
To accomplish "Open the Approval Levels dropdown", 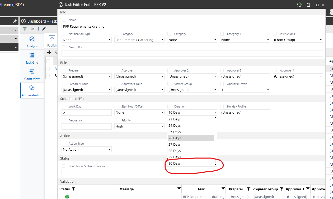I will 245,90.
